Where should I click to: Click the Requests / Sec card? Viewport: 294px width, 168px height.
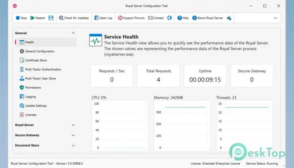(x=112, y=76)
